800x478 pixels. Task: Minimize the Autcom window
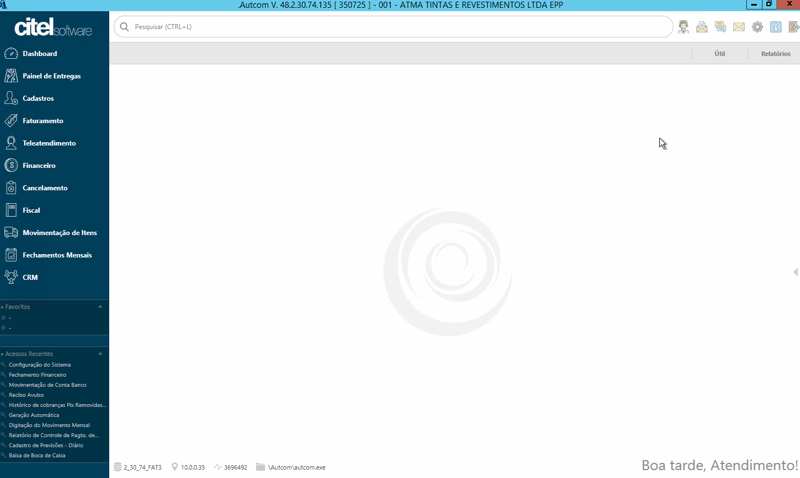coord(754,4)
